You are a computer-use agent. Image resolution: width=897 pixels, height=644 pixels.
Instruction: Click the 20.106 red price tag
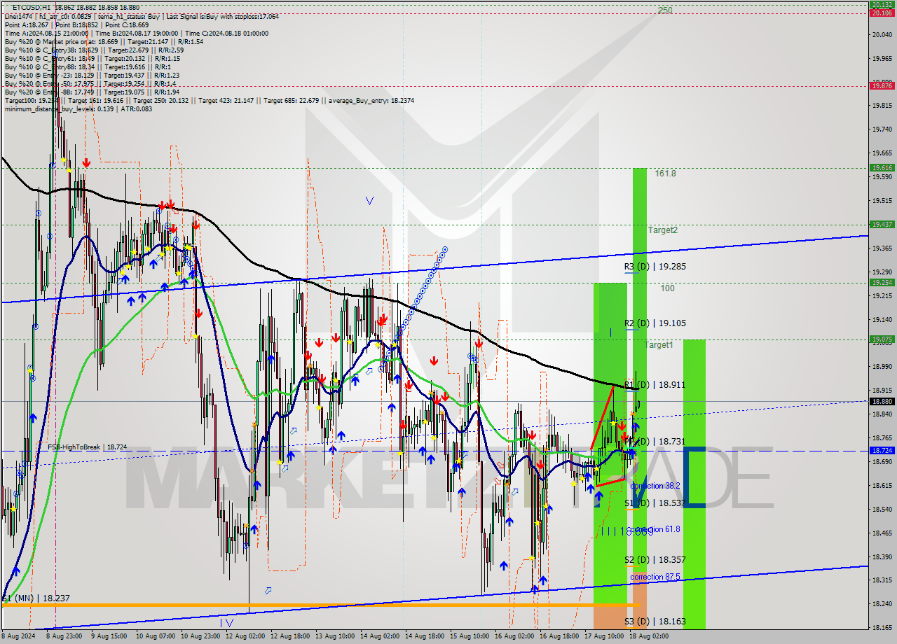coord(881,13)
